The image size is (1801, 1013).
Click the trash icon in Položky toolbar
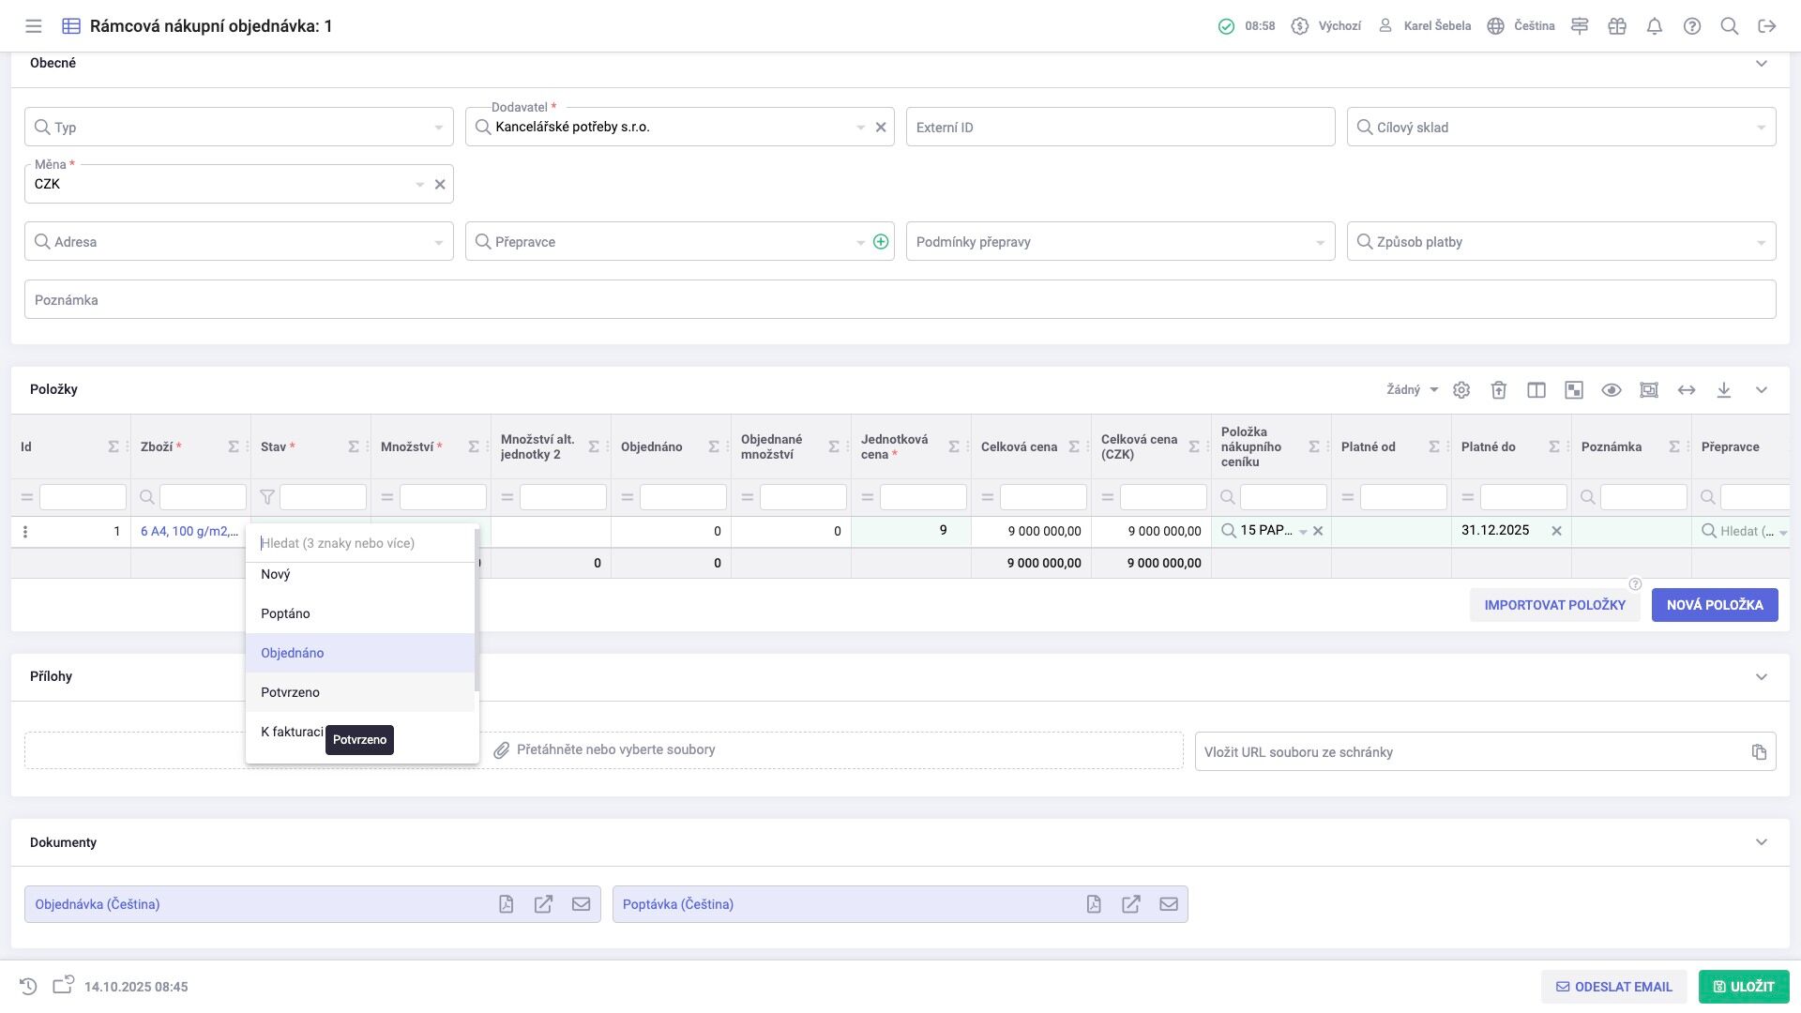click(1498, 390)
